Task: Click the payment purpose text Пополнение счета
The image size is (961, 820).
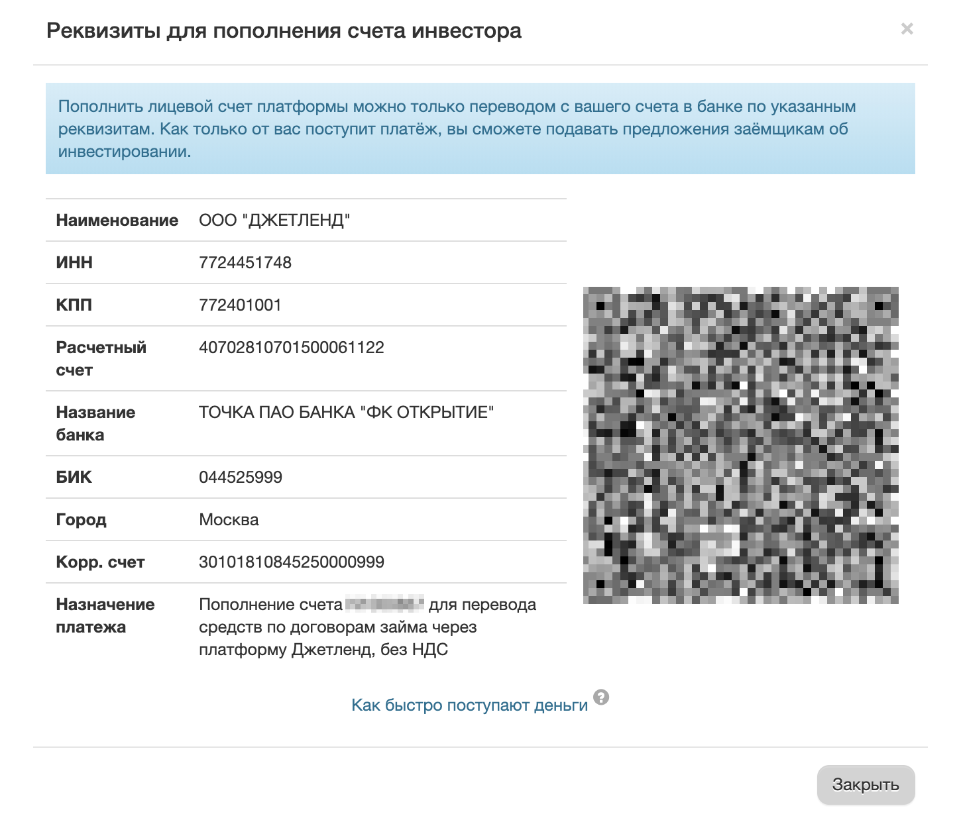Action: pos(368,627)
